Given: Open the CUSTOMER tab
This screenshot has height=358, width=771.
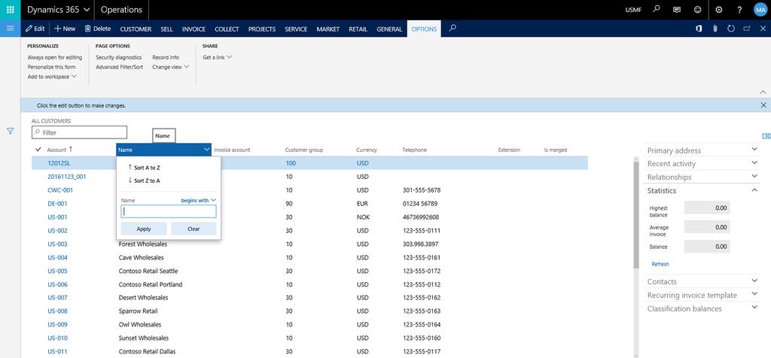Looking at the screenshot, I should click(136, 29).
